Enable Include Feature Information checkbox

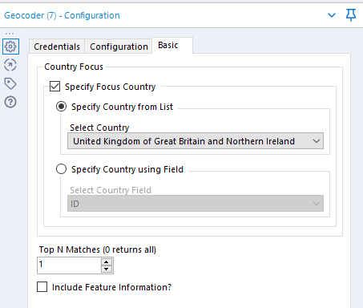(x=42, y=286)
